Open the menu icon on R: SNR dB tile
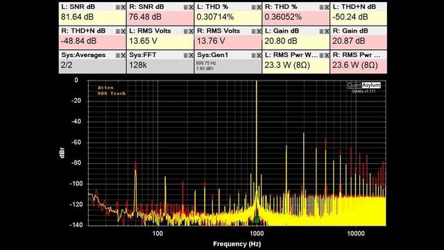 coord(186,8)
